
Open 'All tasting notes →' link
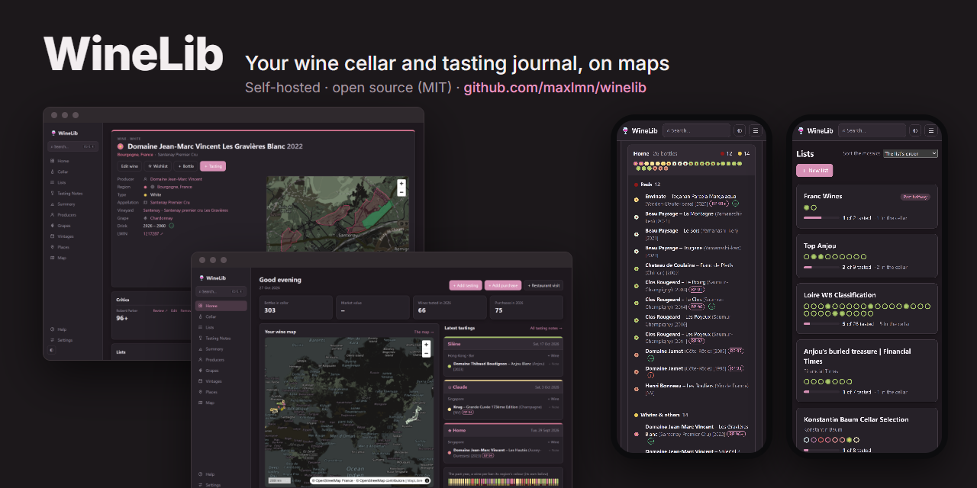coord(546,328)
